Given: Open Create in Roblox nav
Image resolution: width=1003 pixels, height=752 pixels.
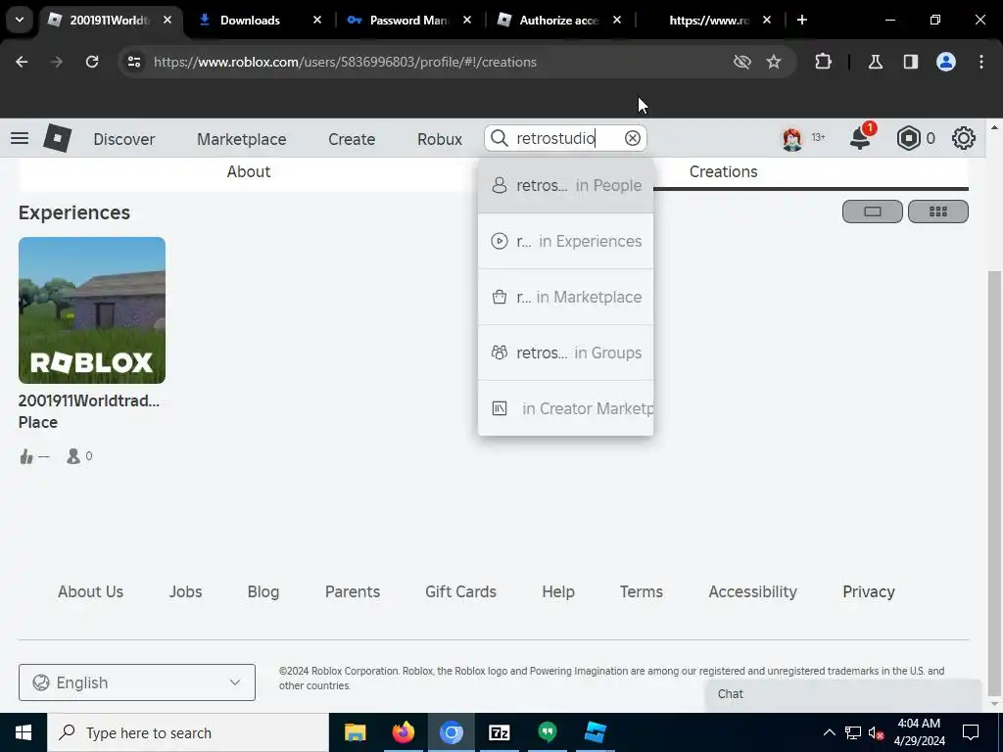Looking at the screenshot, I should (352, 139).
